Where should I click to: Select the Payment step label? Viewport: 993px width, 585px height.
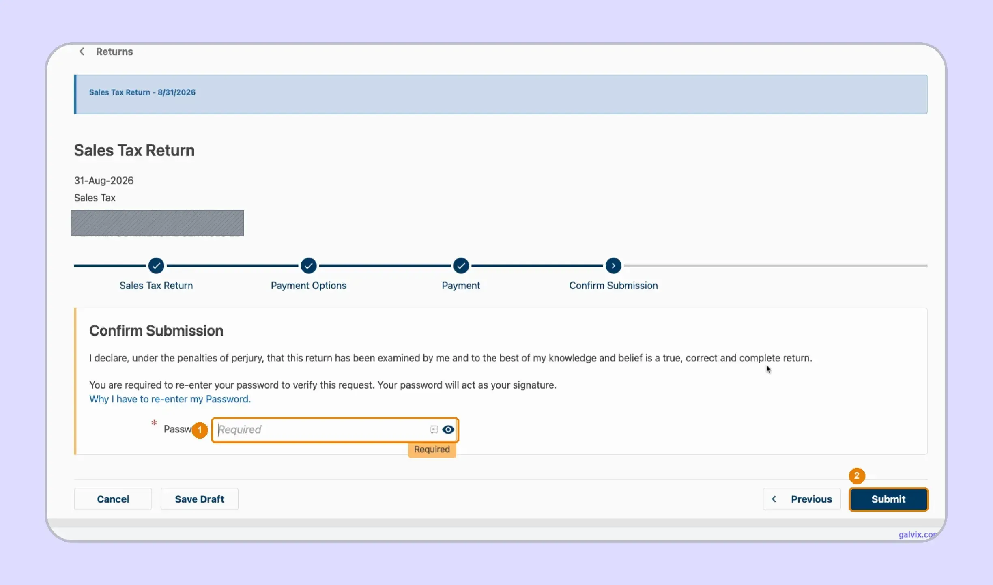coord(461,286)
